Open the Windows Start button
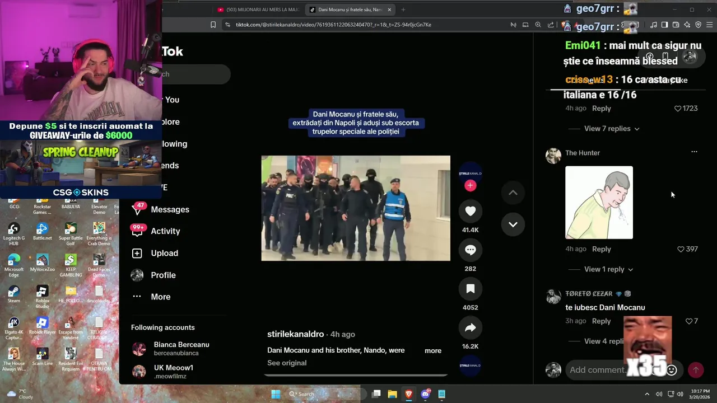The height and width of the screenshot is (403, 717). pyautogui.click(x=276, y=394)
